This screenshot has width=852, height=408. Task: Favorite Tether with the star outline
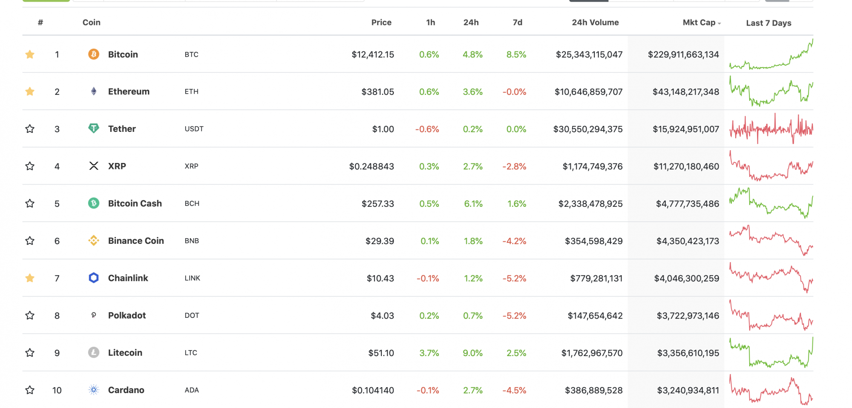tap(30, 128)
